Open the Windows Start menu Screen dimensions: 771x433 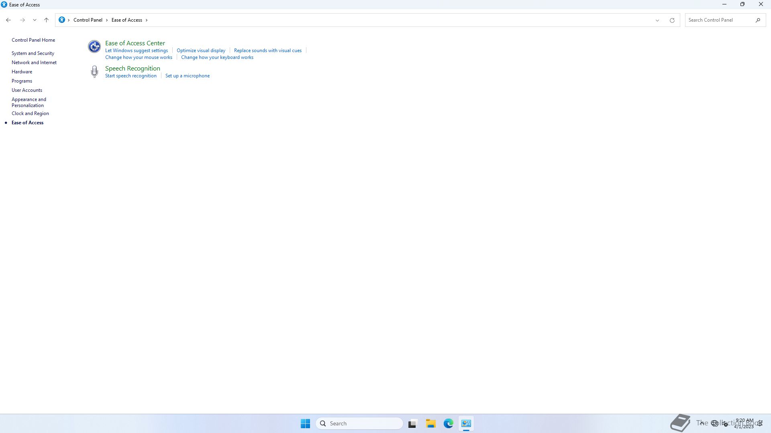(305, 423)
